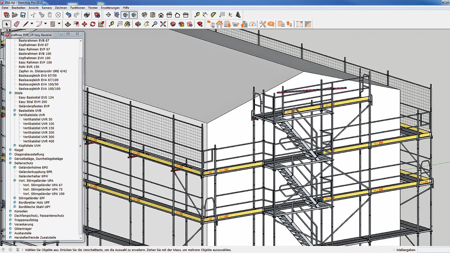This screenshot has width=450, height=253.
Task: Toggle the shaded with textures style
Action: 134,15
